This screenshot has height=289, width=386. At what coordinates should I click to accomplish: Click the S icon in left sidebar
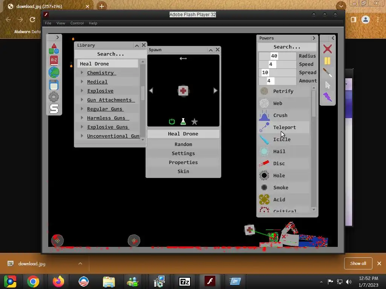click(x=54, y=109)
